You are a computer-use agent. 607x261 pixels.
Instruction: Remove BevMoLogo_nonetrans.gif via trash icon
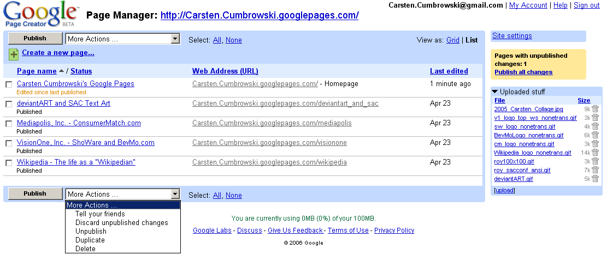point(595,135)
